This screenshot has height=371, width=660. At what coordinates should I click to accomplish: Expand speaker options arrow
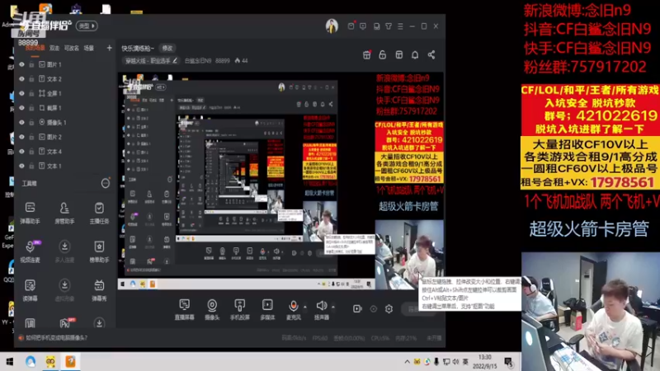[x=333, y=307]
